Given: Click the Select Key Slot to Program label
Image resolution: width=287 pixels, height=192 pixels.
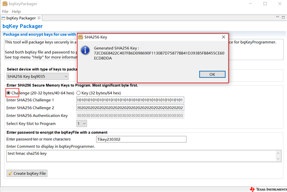Looking at the screenshot, I should coord(31,124).
